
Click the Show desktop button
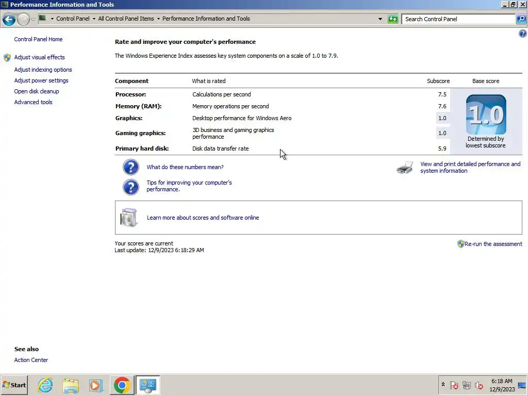(522, 385)
